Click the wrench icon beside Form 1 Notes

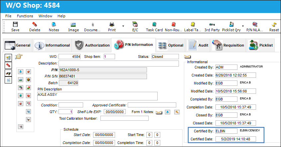177,112
